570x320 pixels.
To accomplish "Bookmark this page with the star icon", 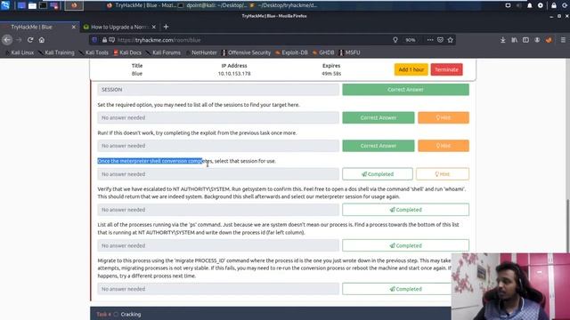I will (451, 40).
